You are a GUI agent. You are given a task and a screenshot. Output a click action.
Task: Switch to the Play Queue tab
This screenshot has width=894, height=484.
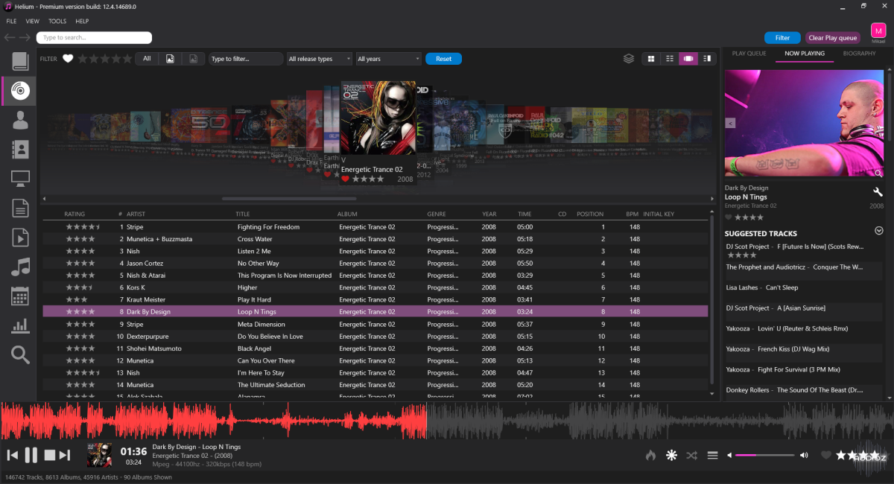pos(749,54)
